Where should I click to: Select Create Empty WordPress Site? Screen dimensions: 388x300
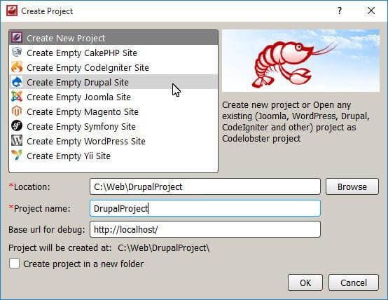(113, 141)
